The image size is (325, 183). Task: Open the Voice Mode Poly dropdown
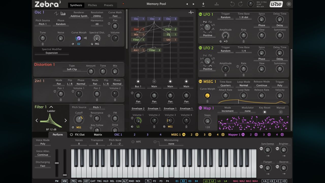(43, 144)
